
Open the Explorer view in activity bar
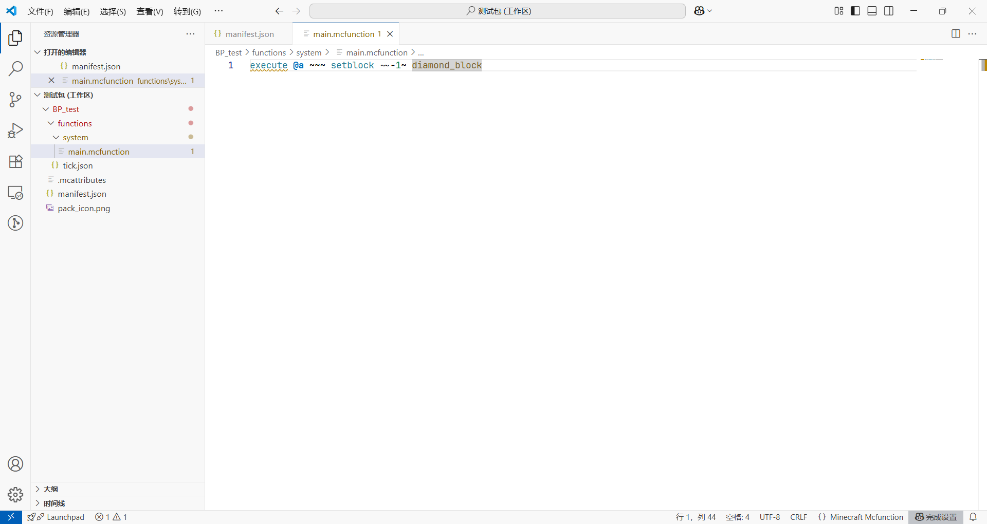pos(15,38)
